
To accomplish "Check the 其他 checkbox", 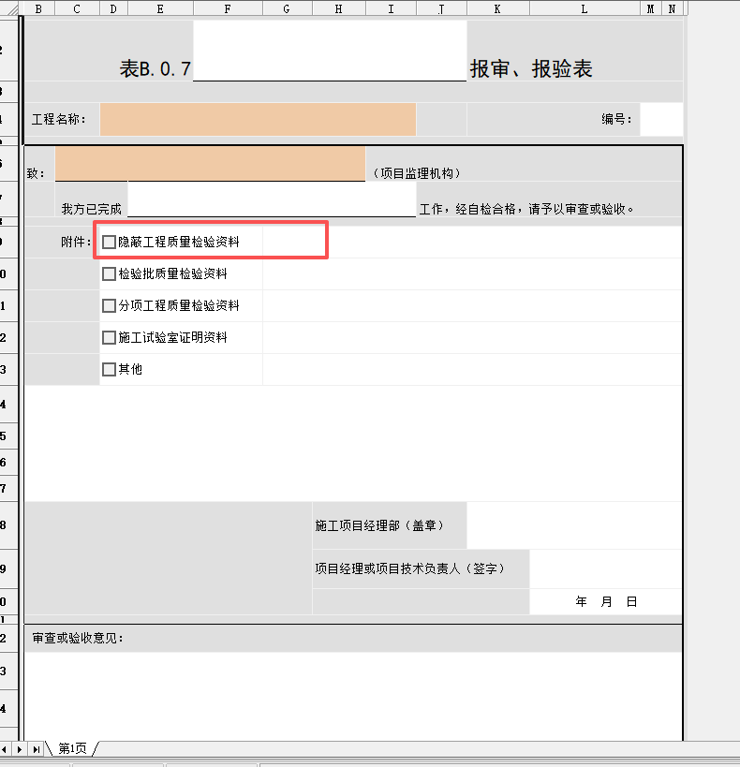I will click(x=109, y=370).
